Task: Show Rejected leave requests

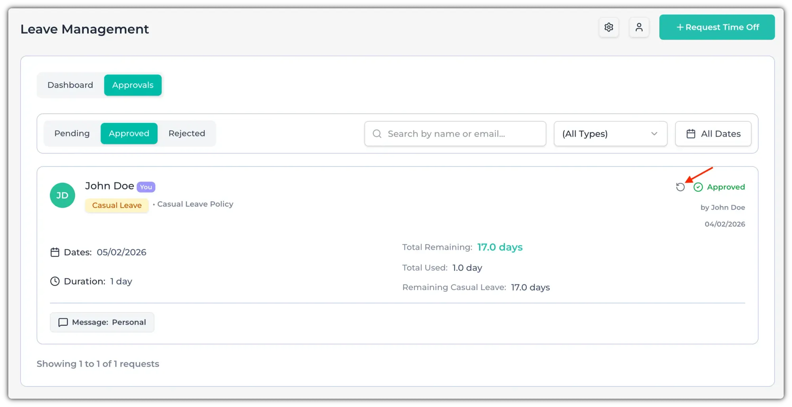Action: tap(187, 134)
